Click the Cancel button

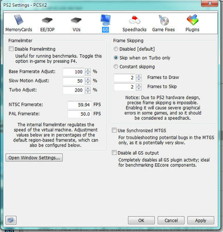[171, 220]
